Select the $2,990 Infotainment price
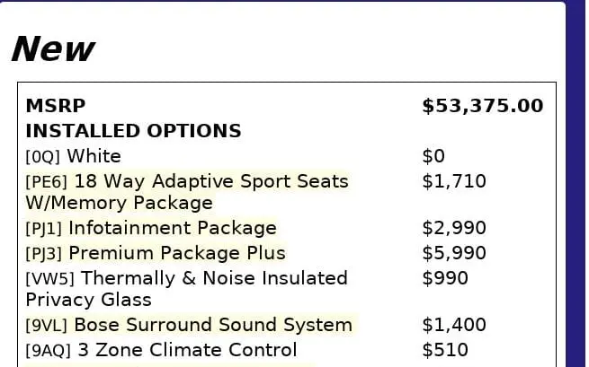This screenshot has width=589, height=367. 454,228
